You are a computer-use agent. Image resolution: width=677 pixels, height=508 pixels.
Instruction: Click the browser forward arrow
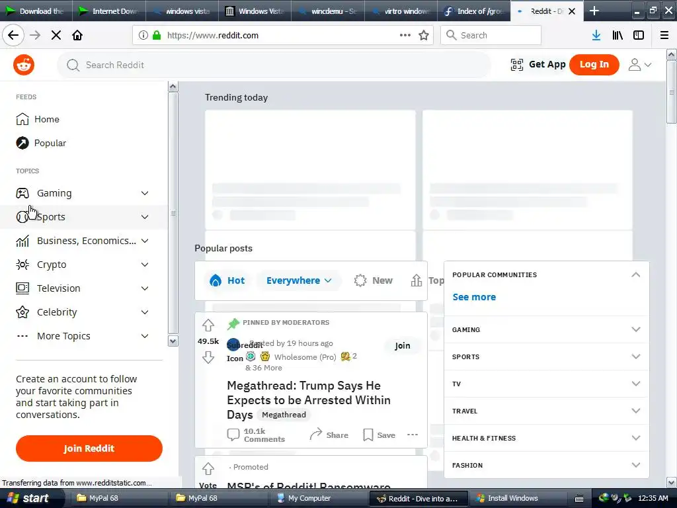(x=35, y=35)
